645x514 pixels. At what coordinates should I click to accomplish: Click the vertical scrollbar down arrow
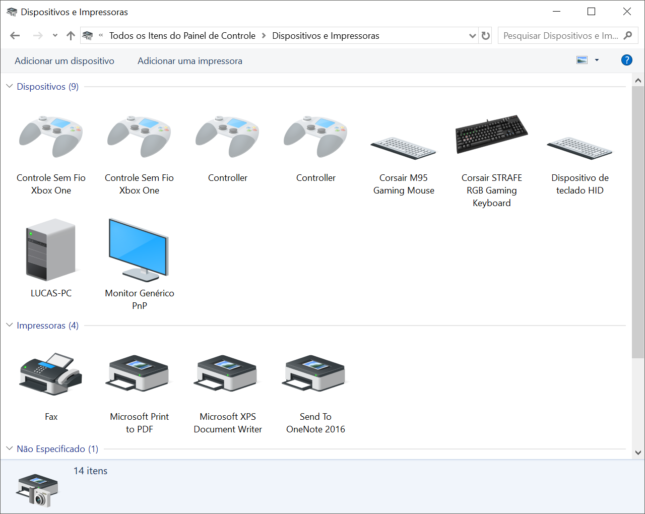[638, 453]
